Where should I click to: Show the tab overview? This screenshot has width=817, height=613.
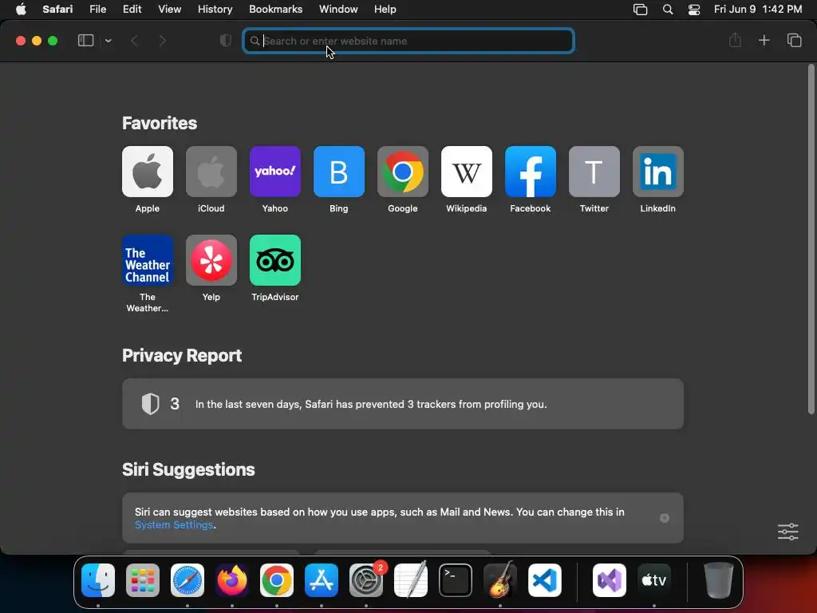click(x=794, y=40)
